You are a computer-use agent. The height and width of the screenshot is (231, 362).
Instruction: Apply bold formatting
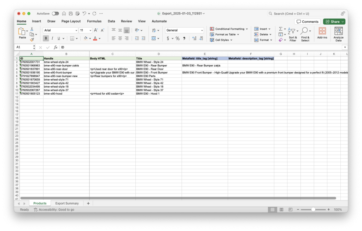tap(46, 38)
